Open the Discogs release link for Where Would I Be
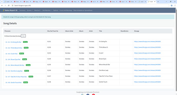Screen dimensions: 177x95 click(147, 64)
